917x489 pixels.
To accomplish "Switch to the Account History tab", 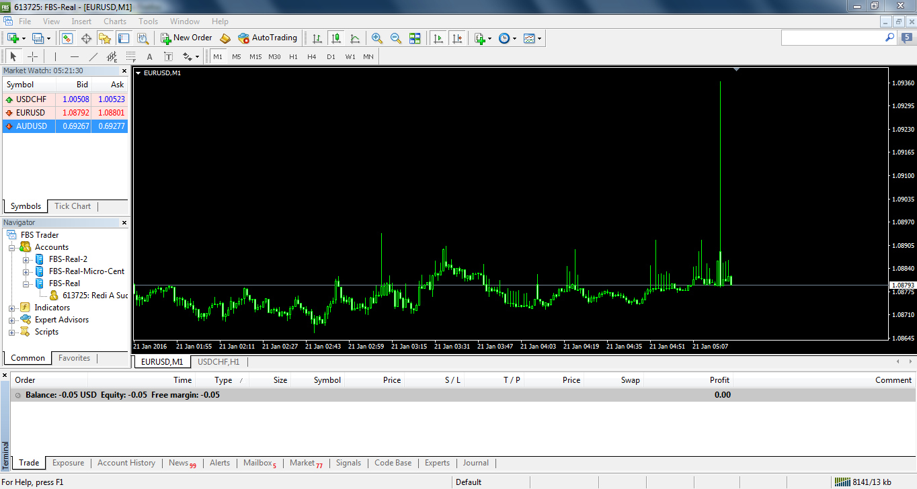I will [126, 463].
